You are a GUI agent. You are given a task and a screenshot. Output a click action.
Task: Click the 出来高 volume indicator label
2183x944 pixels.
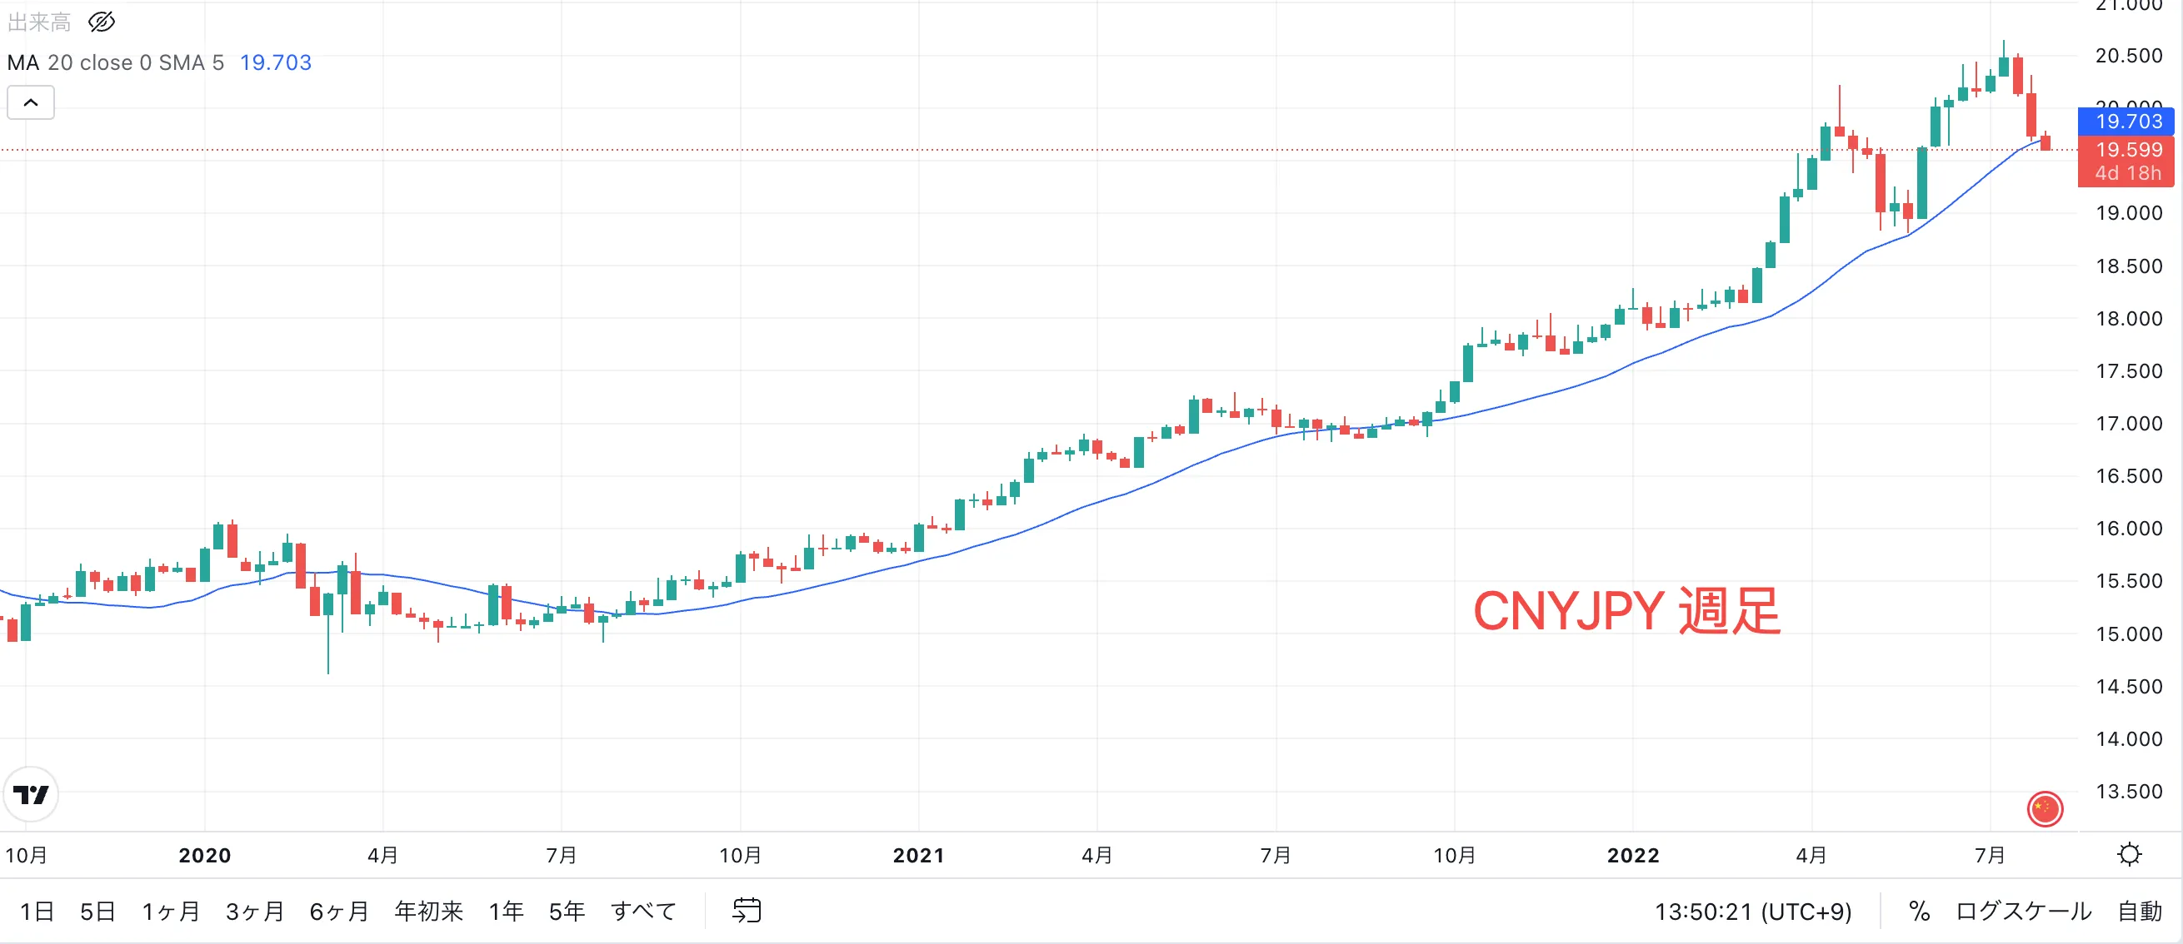[x=39, y=22]
